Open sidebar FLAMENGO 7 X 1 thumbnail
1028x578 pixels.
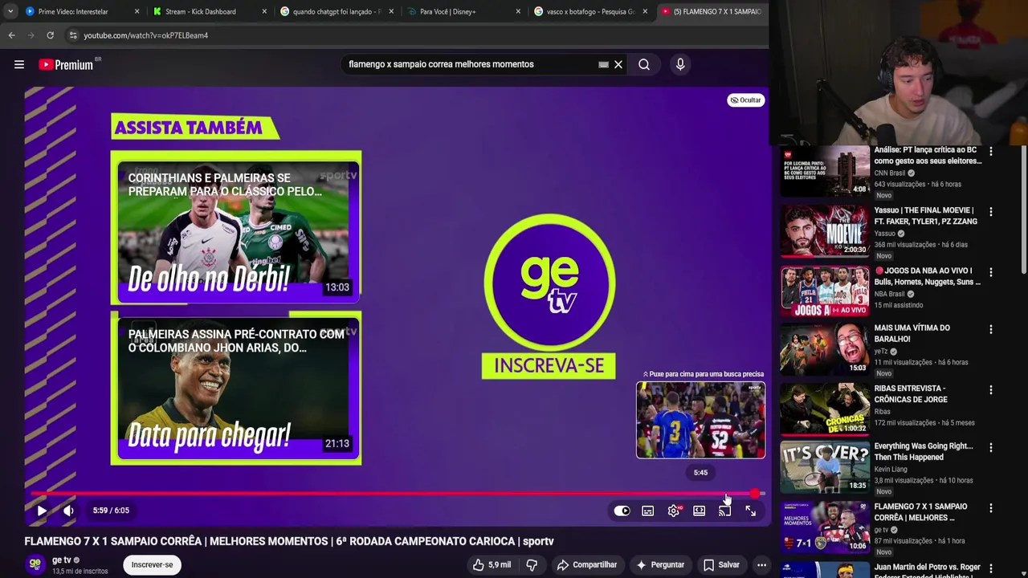825,527
